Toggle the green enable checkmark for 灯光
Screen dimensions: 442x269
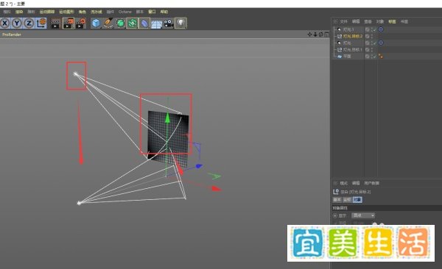tap(375, 43)
